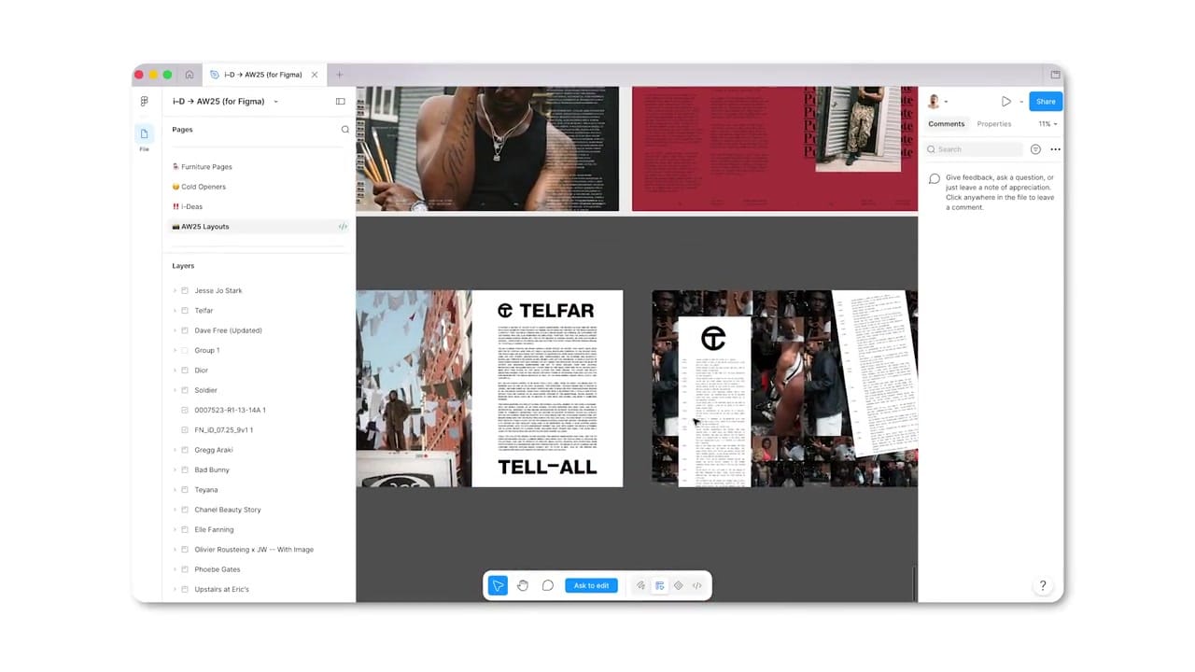Add a new tab with plus
The image size is (1195, 672).
(339, 75)
